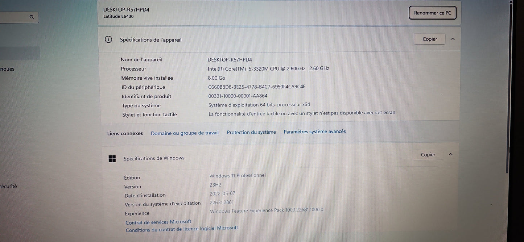Click the Liens connexes label
This screenshot has width=524, height=242.
(124, 133)
